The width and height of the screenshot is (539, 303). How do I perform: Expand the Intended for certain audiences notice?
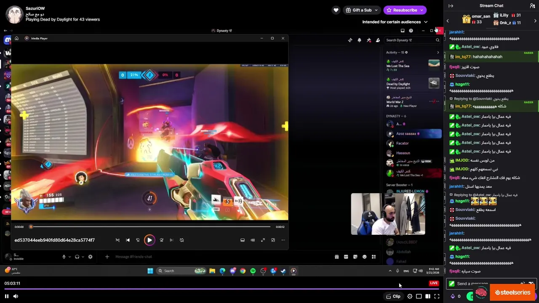tap(395, 22)
